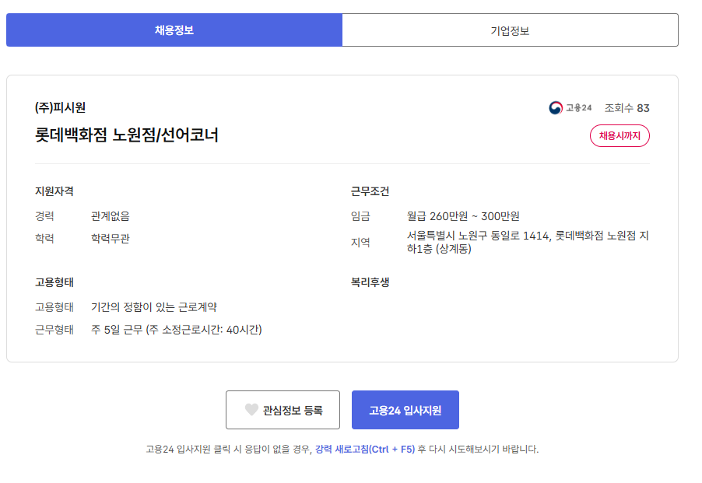This screenshot has height=483, width=702.
Task: Select the company name (주)피시원
Action: pos(60,108)
